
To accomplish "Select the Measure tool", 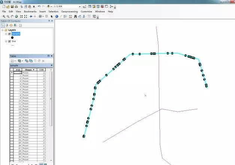I will pyautogui.click(x=70, y=16).
